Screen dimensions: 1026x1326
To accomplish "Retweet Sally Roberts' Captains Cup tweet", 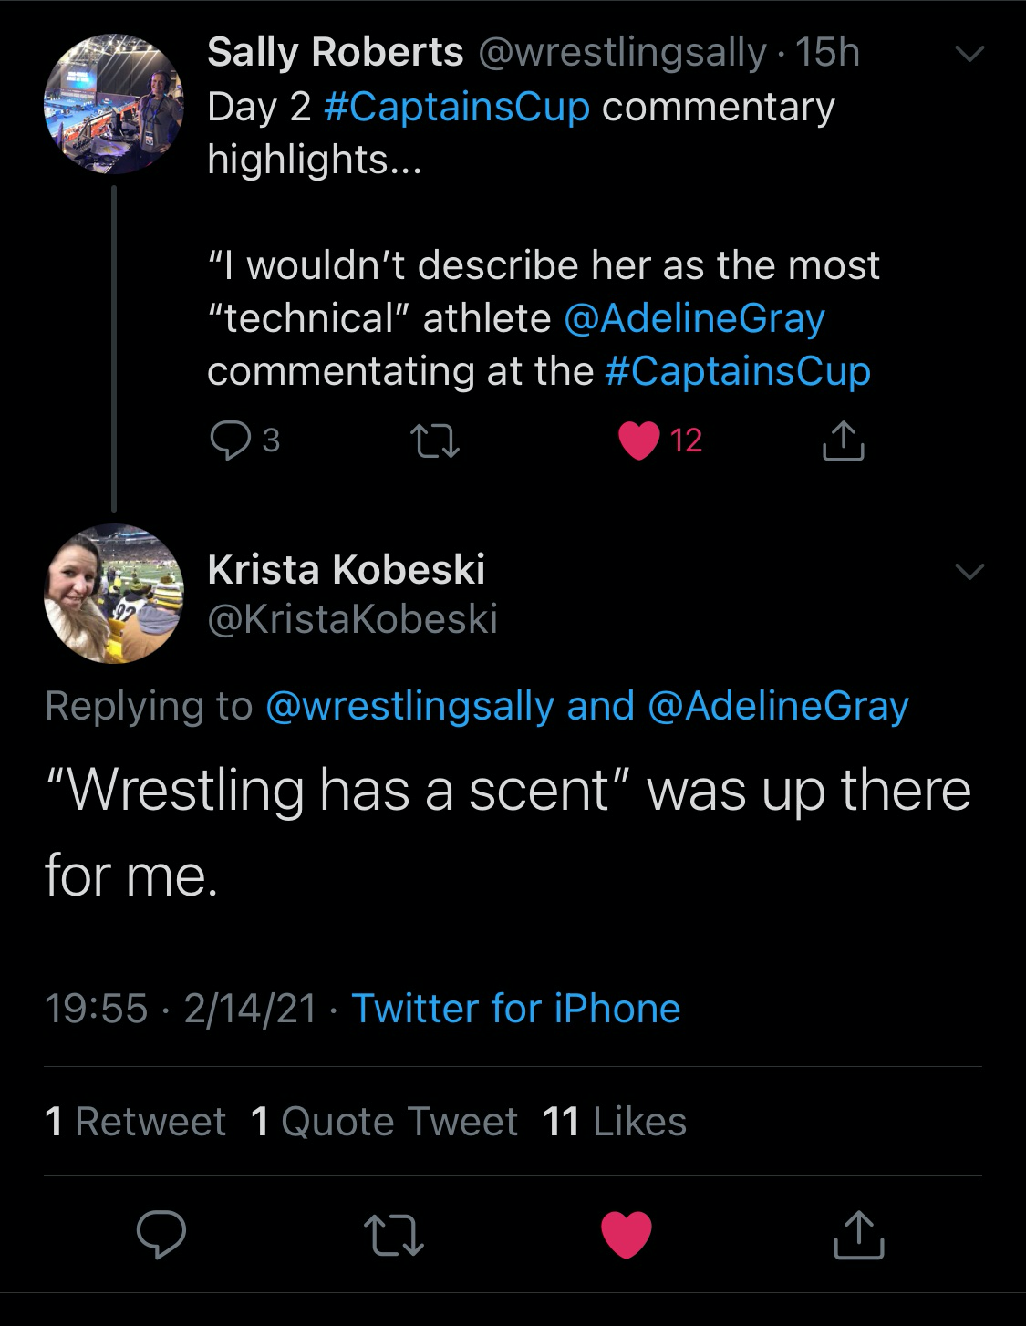I will pyautogui.click(x=436, y=442).
